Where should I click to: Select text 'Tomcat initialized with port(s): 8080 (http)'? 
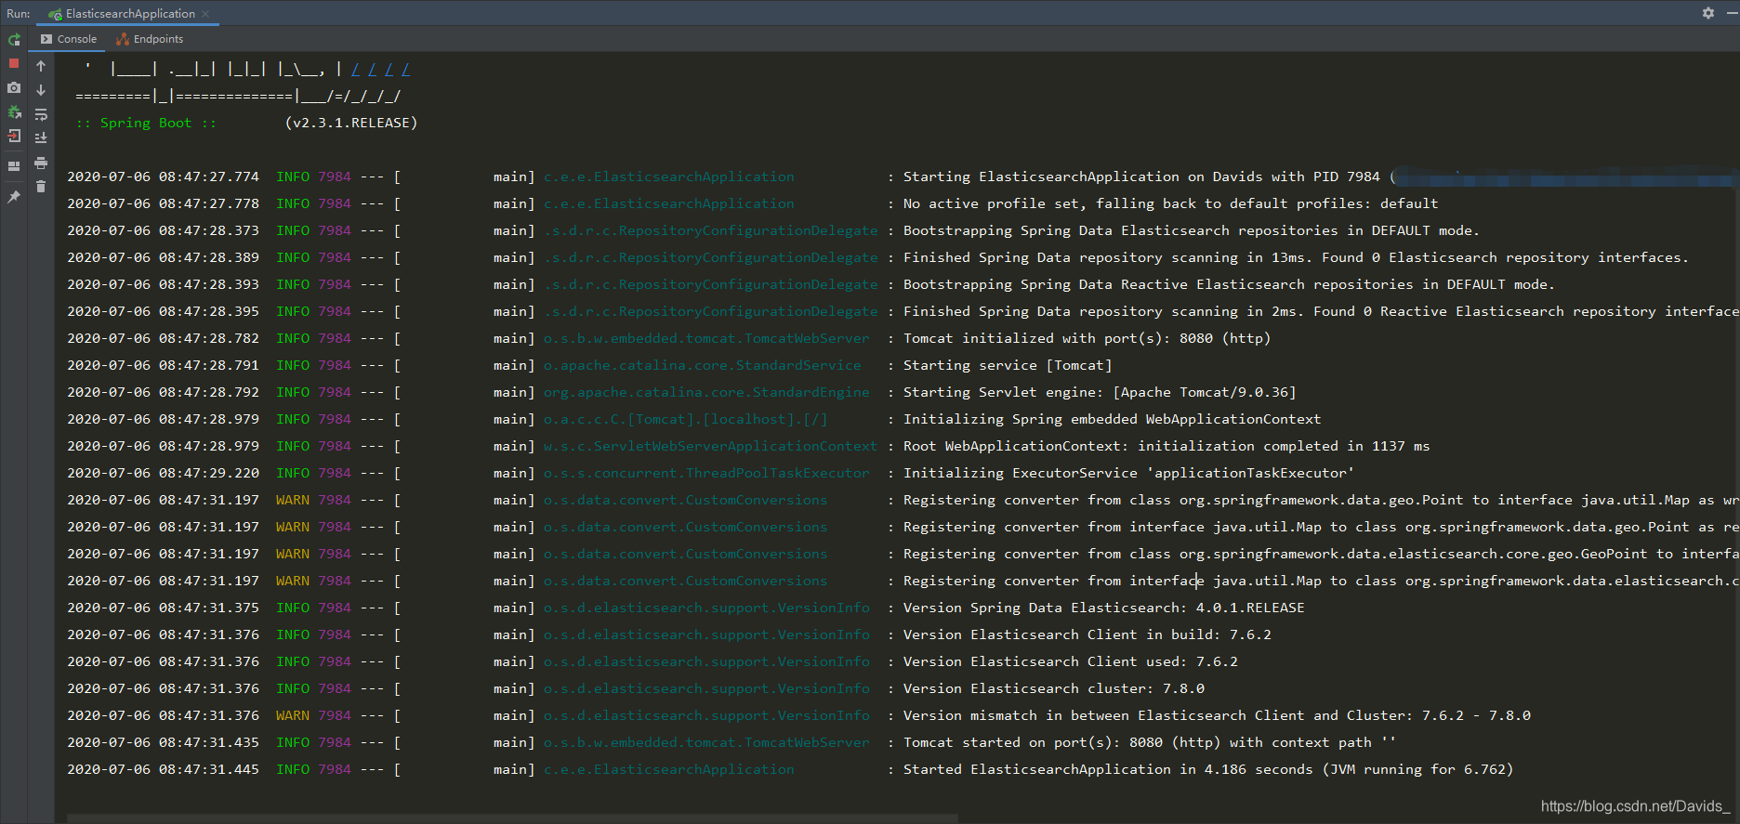pyautogui.click(x=1087, y=338)
